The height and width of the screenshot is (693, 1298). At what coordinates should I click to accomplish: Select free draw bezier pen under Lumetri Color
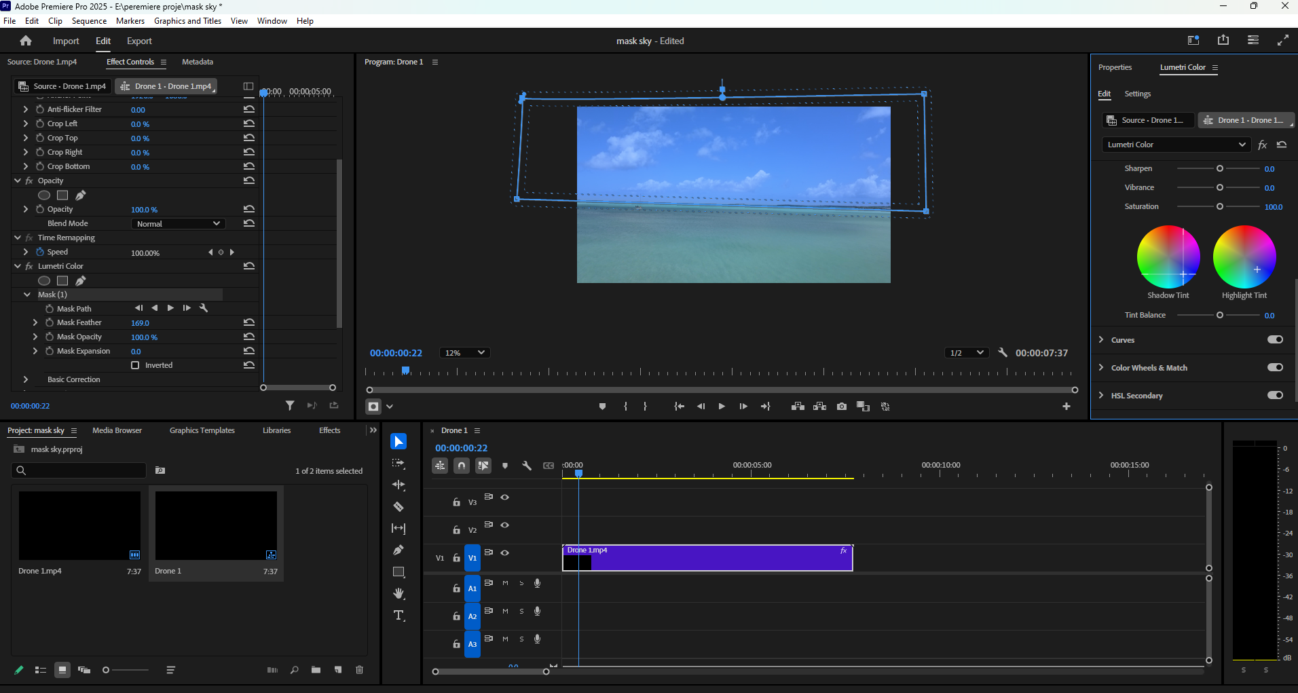tap(81, 280)
